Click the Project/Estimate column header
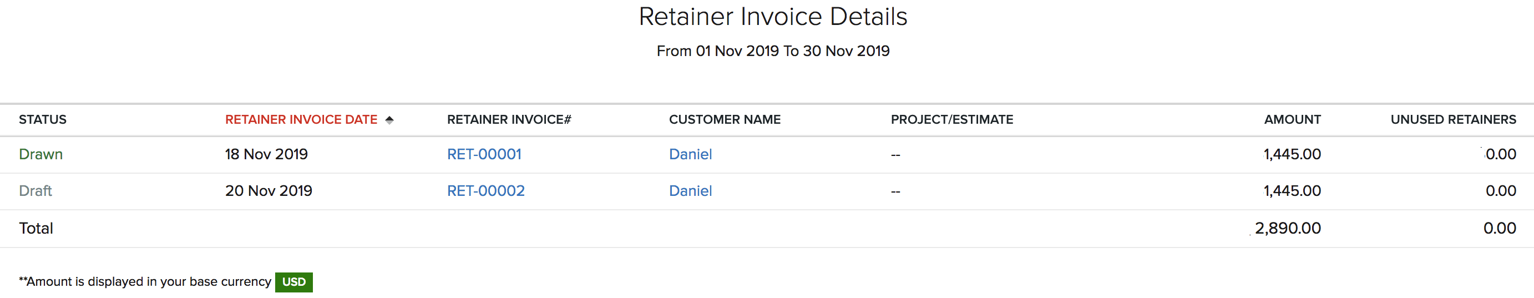The image size is (1534, 298). 951,120
